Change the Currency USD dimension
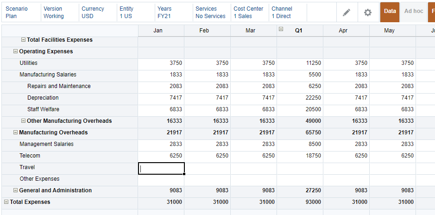The height and width of the screenshot is (215, 435). (x=98, y=13)
